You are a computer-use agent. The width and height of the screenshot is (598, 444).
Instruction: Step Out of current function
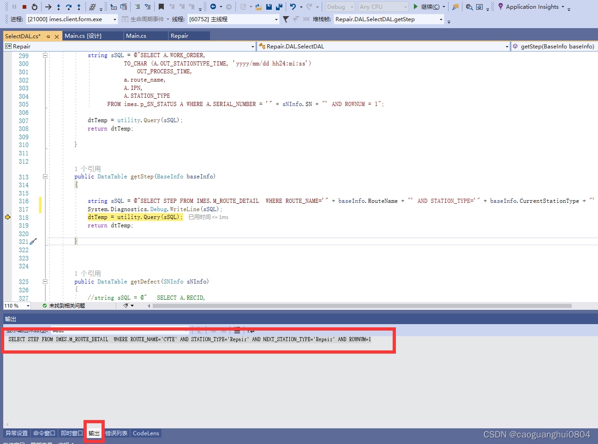[79, 7]
